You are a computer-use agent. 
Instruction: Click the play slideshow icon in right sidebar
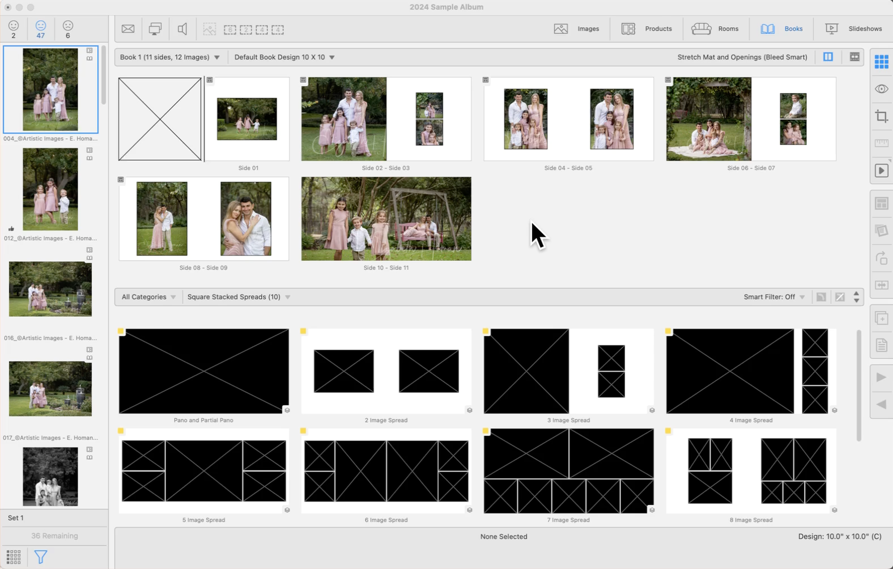(881, 171)
